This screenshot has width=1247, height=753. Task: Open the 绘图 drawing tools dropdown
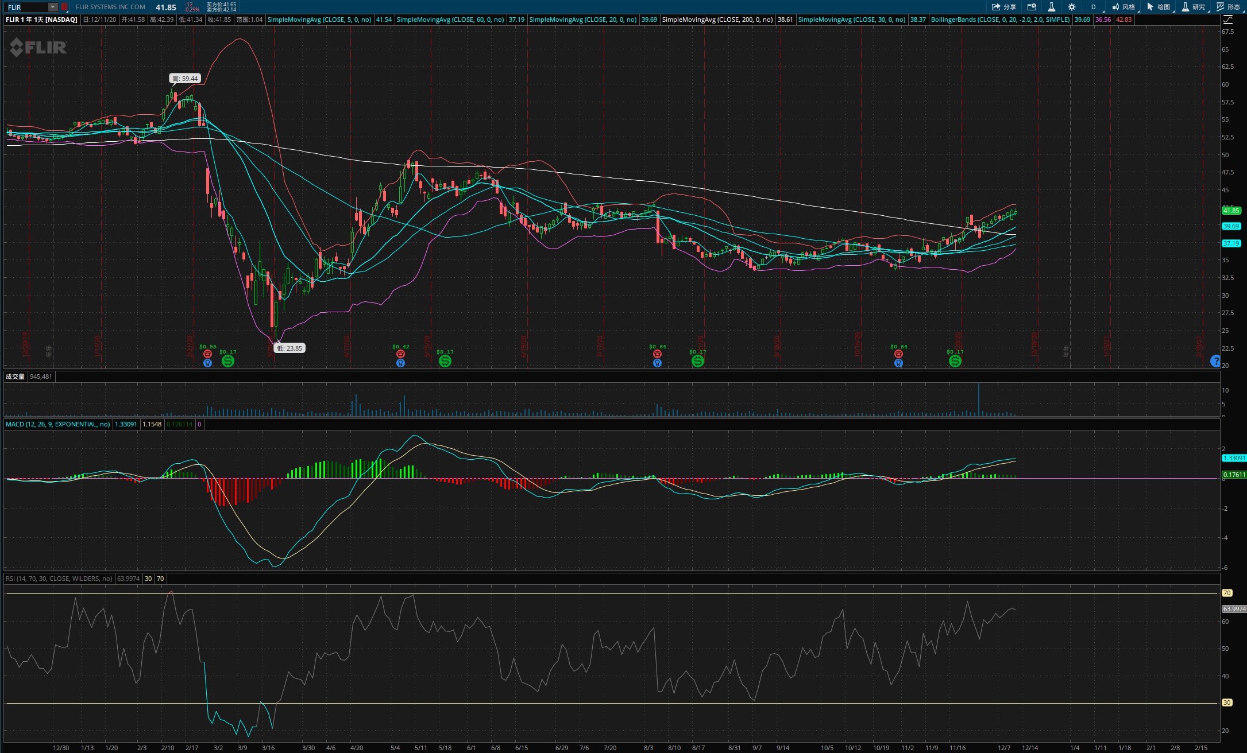tap(1159, 7)
